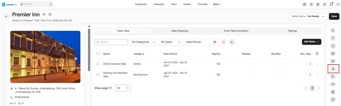Check the Booking.com Standard Rate row
The height and width of the screenshot is (106, 341).
[98, 74]
